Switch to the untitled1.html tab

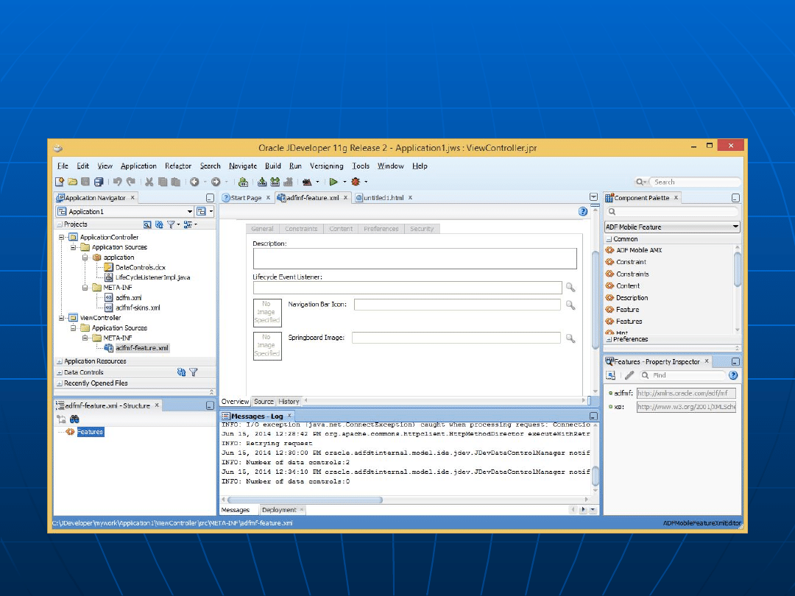[384, 198]
